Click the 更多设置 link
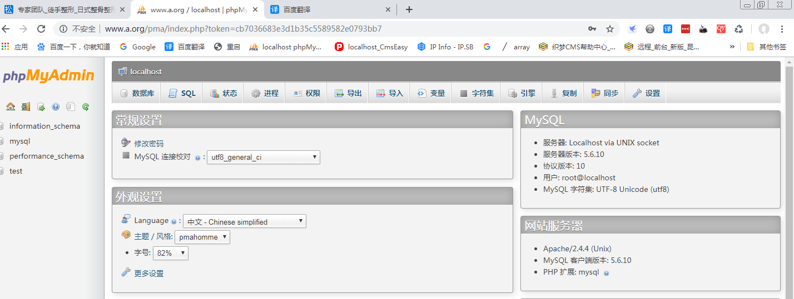Image resolution: width=794 pixels, height=299 pixels. [x=148, y=273]
